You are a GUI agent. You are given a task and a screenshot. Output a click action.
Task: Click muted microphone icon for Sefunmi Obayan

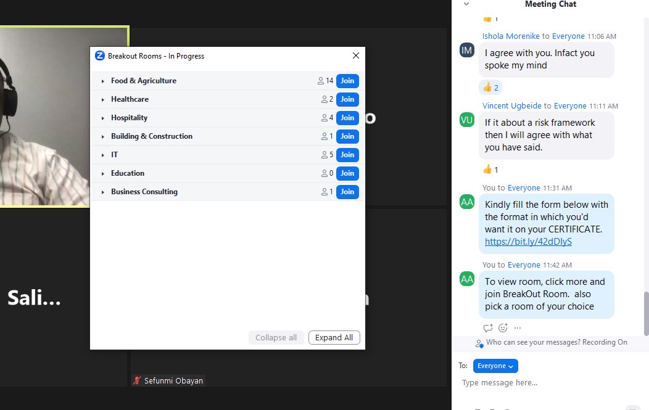(137, 380)
